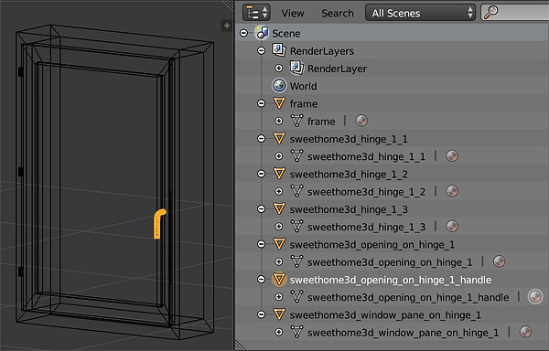The image size is (549, 351).
Task: Click the World globe icon
Action: click(279, 85)
